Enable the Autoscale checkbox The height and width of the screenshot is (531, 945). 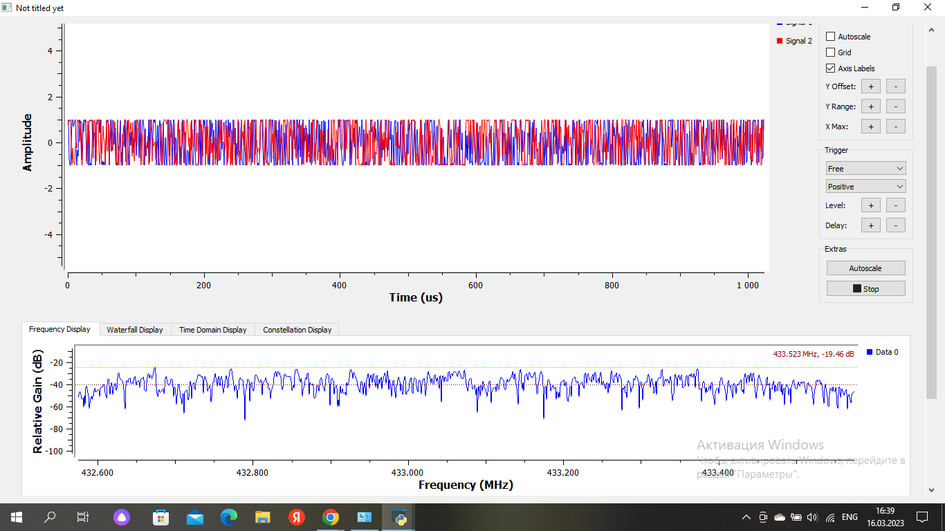(x=831, y=37)
